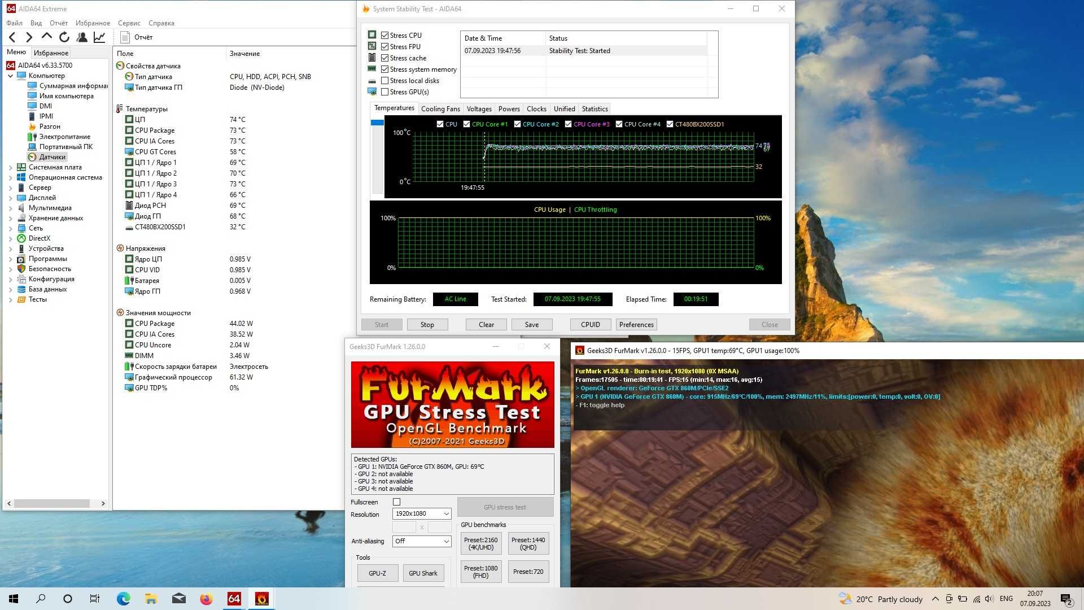The image size is (1084, 610).
Task: Open the Файл menu
Action: pyautogui.click(x=14, y=23)
